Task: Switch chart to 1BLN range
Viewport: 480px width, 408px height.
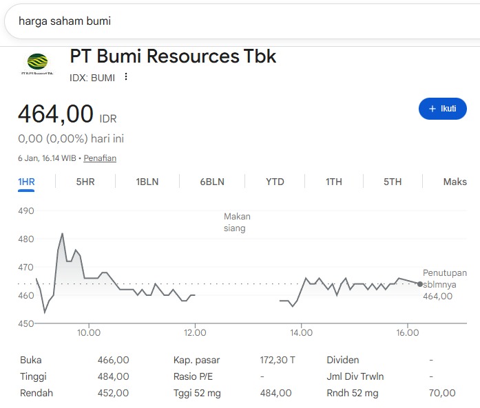Action: click(147, 182)
